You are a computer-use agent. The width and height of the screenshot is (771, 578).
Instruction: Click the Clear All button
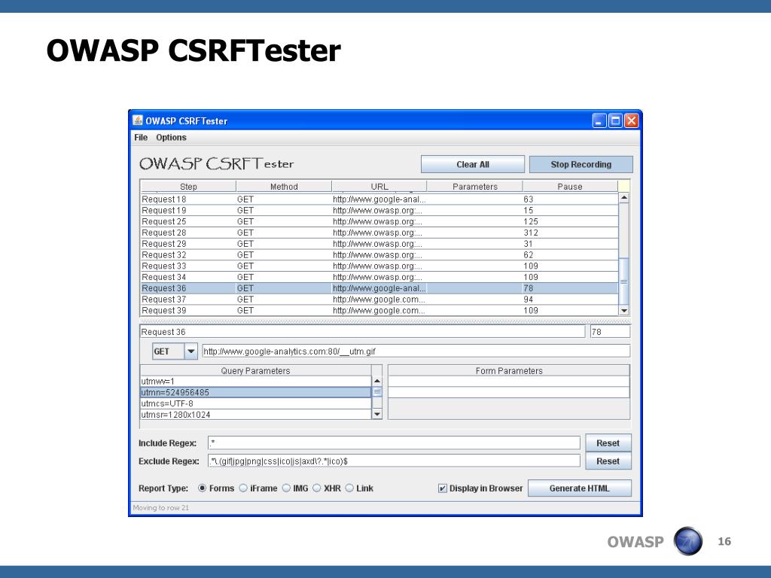point(473,165)
